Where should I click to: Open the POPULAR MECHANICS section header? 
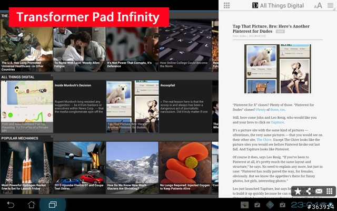coord(20,138)
